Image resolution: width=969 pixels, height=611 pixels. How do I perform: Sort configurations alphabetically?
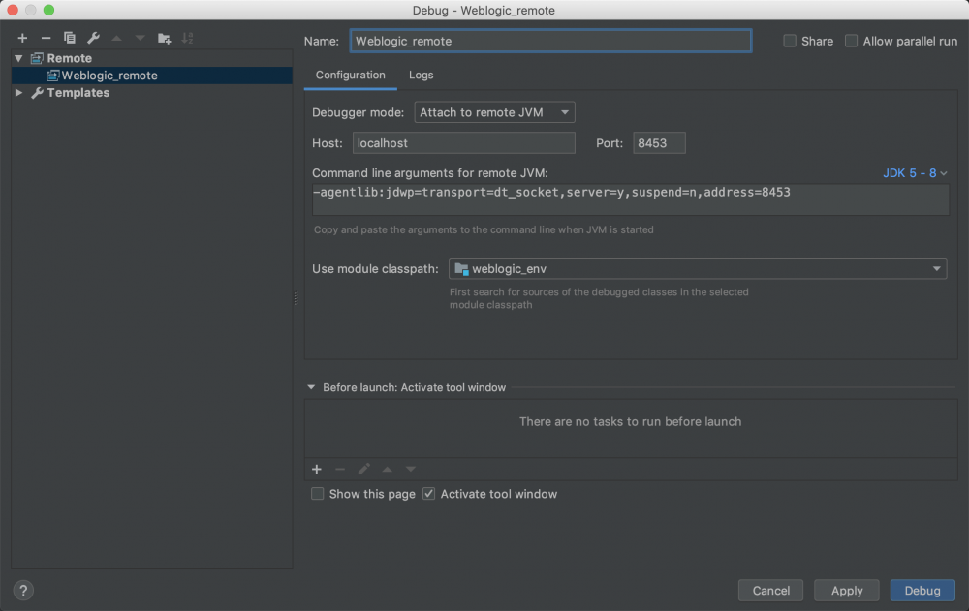(x=188, y=38)
